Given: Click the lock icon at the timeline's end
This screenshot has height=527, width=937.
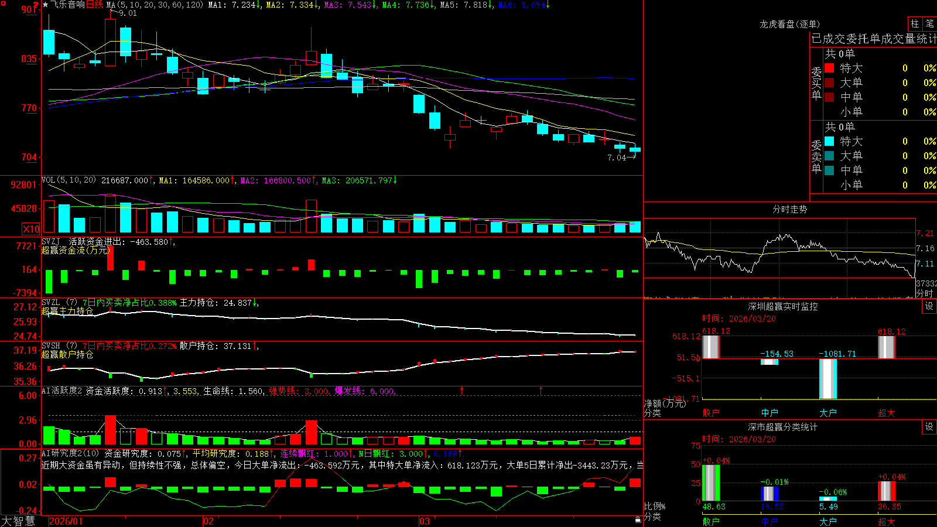Looking at the screenshot, I should [x=638, y=520].
